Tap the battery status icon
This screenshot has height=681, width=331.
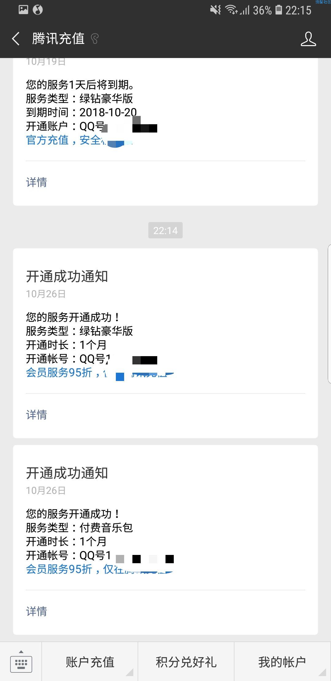(279, 10)
